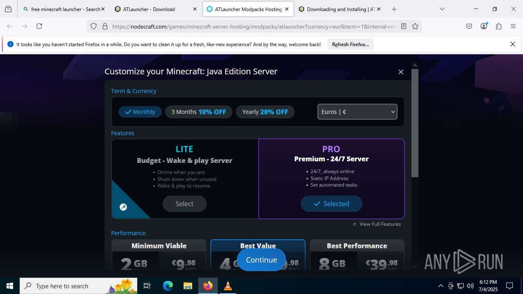Viewport: 523px width, 294px height.
Task: Click dialog scrollbar down arrow
Action: (415, 267)
